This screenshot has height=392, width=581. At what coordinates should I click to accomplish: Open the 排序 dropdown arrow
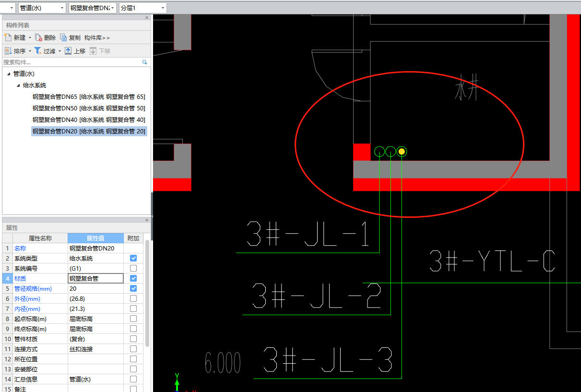pyautogui.click(x=30, y=51)
